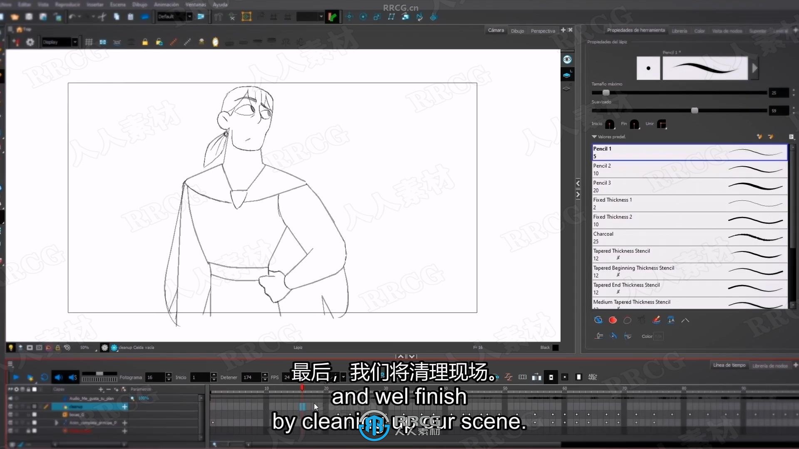Switch to the Dibujo view tab
The image size is (799, 449).
pyautogui.click(x=517, y=31)
